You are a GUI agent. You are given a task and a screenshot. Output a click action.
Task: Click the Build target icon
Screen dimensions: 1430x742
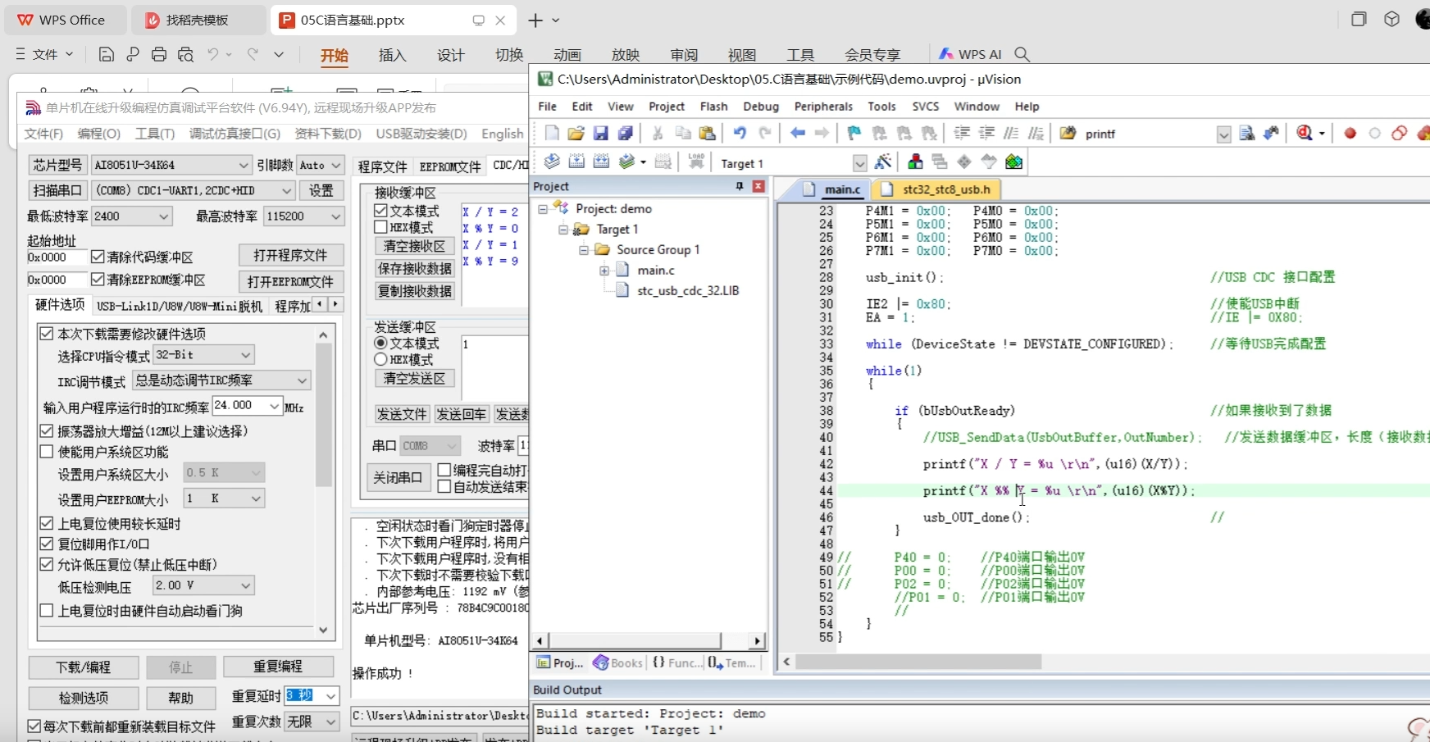[x=576, y=162]
